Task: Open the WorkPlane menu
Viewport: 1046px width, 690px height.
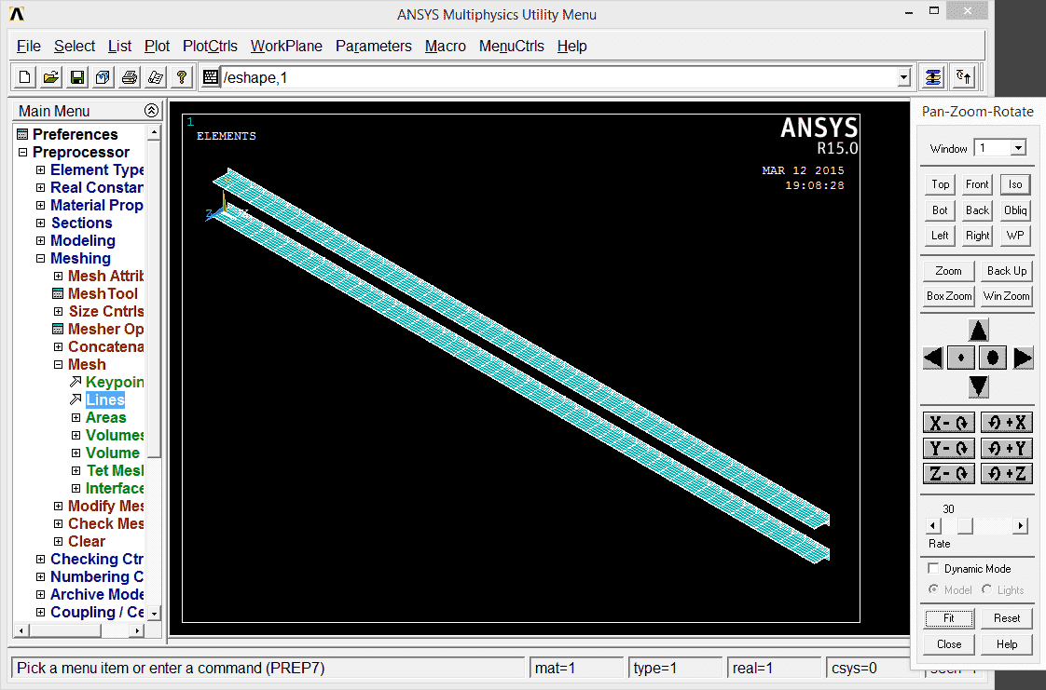Action: [286, 46]
